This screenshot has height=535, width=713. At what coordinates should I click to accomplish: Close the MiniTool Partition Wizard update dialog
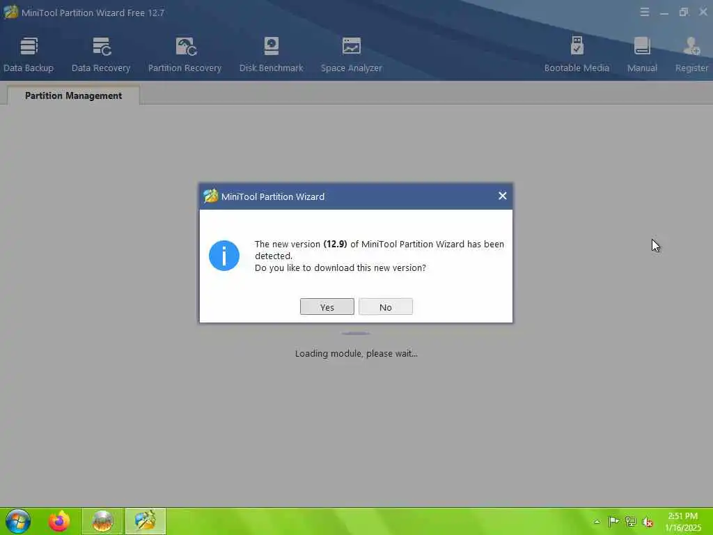point(503,196)
